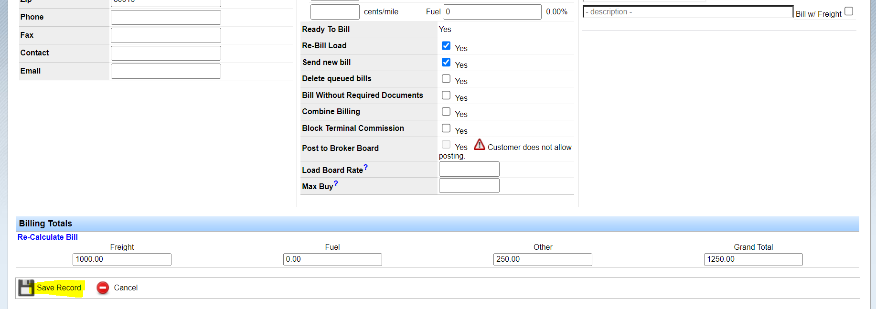This screenshot has height=309, width=876.
Task: Click the cents/mile input box
Action: tap(335, 12)
